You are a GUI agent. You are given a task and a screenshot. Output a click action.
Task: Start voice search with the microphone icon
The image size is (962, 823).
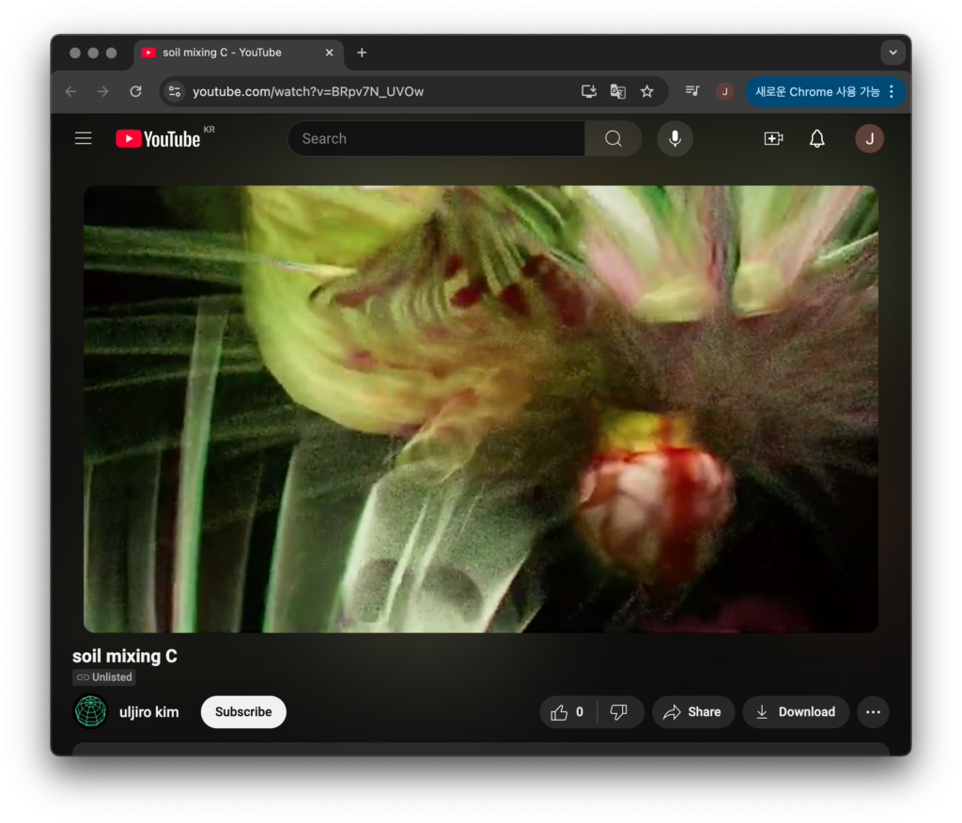[x=675, y=139]
